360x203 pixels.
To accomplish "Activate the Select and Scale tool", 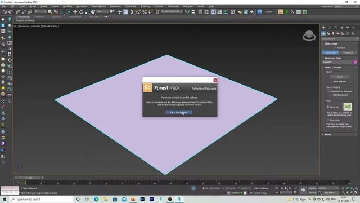I will [x=87, y=12].
